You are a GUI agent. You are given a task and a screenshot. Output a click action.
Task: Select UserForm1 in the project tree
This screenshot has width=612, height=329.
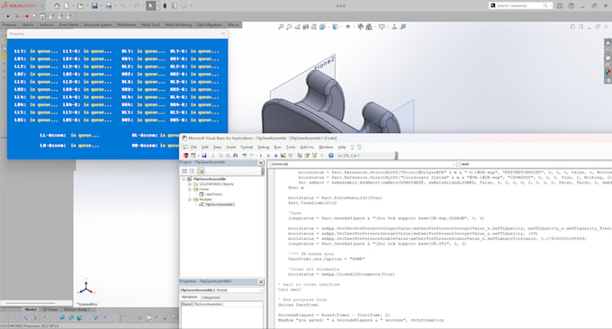[213, 194]
